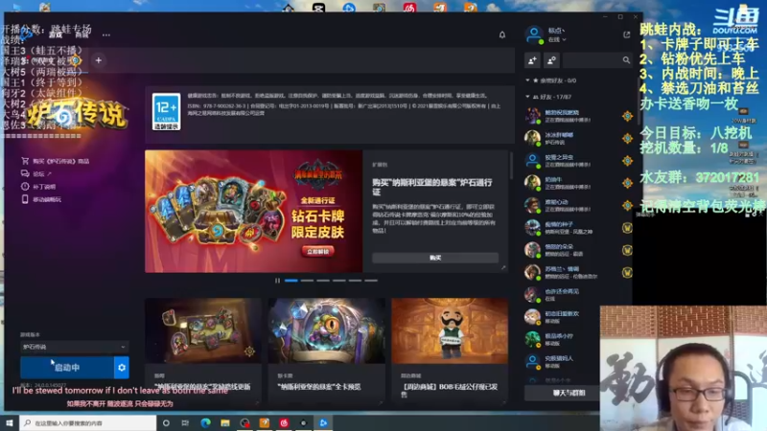767x431 pixels.
Task: Click the 立即解锁 button on the promo banner
Action: click(x=318, y=251)
